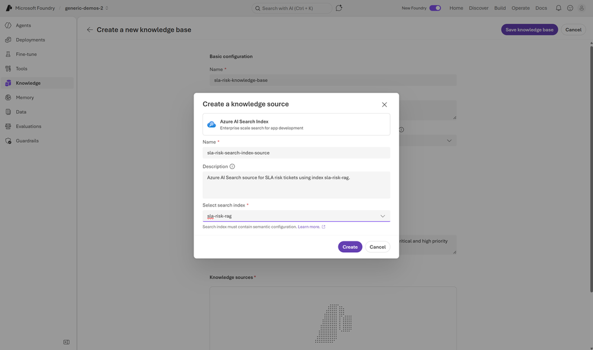
Task: Click the knowledge base Name field
Action: coord(333,80)
